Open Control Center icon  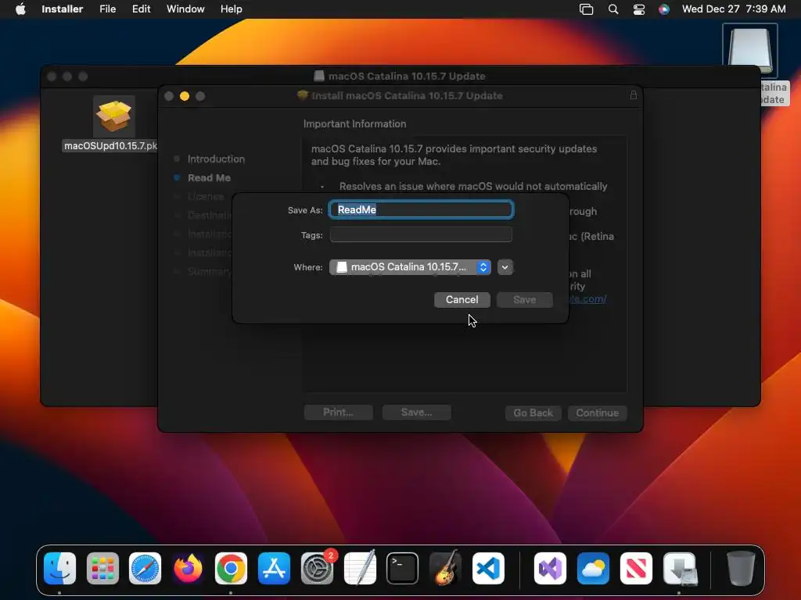coord(638,9)
